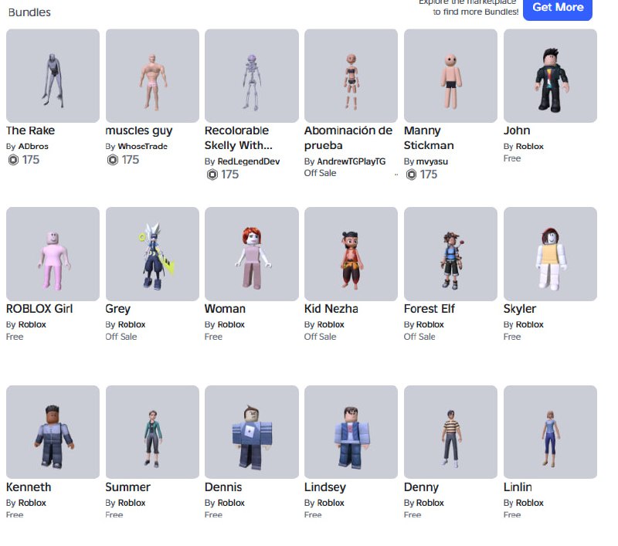
Task: Click the muscles guy title text
Action: pos(139,131)
